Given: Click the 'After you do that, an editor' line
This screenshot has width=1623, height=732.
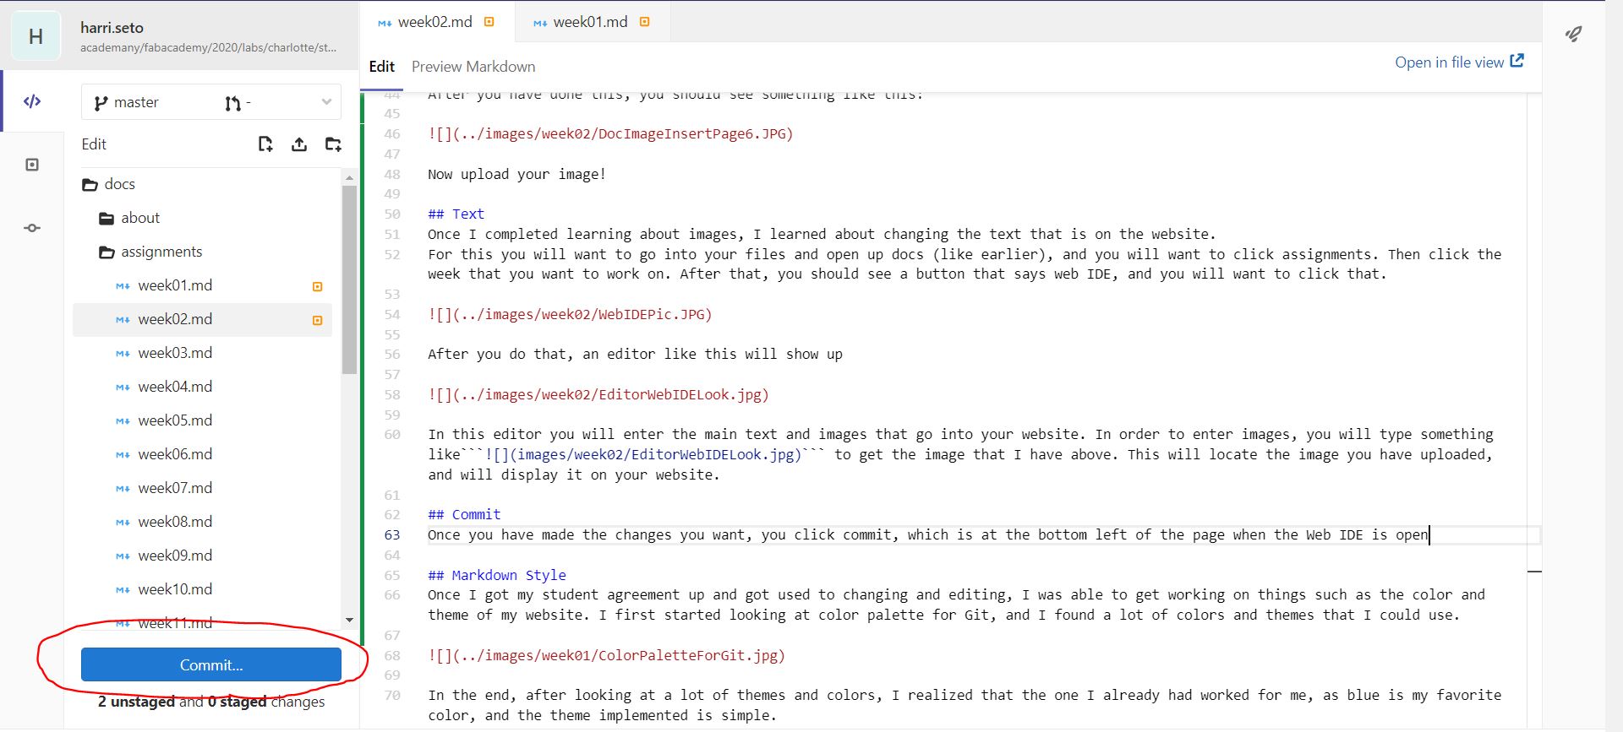Looking at the screenshot, I should pyautogui.click(x=635, y=355).
